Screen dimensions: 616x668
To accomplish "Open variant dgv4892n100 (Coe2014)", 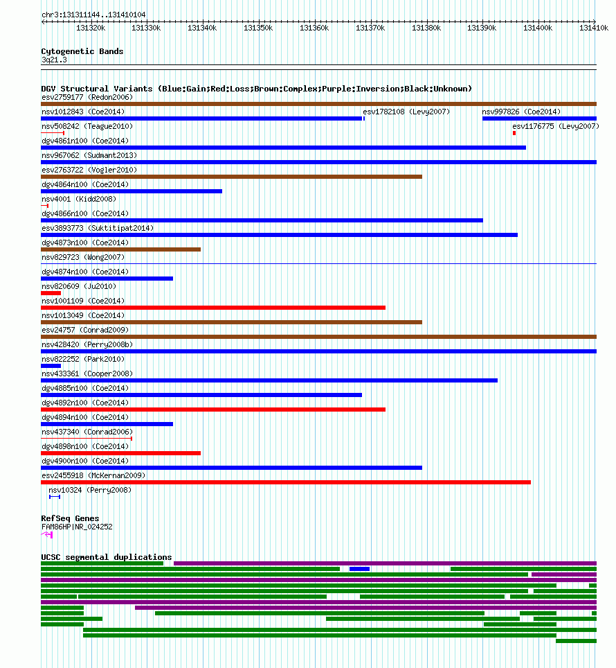I will click(x=85, y=403).
